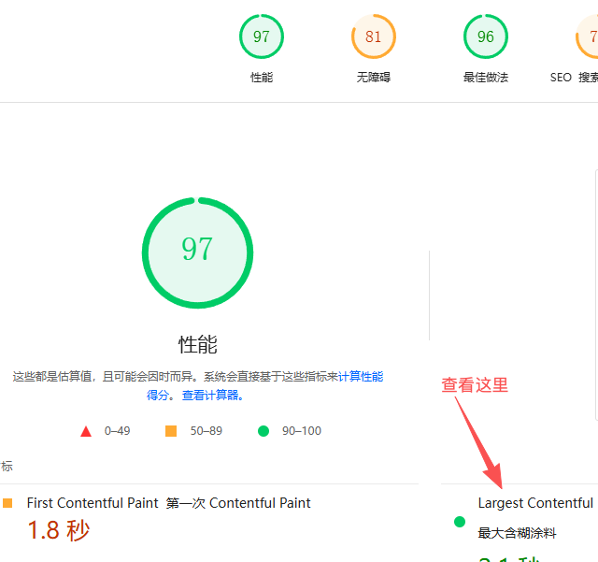Click the orange square 50–89 legend icon
Viewport: 598px width, 562px height.
coord(171,431)
